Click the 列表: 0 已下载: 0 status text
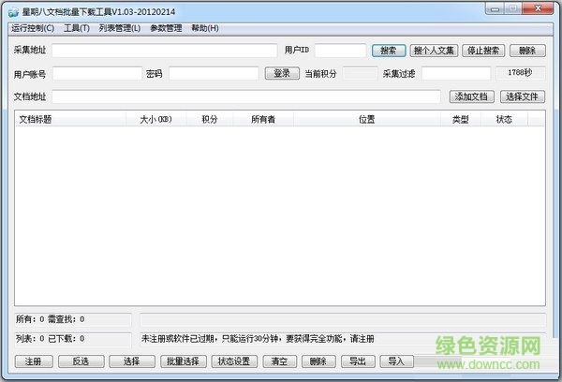 click(51, 338)
